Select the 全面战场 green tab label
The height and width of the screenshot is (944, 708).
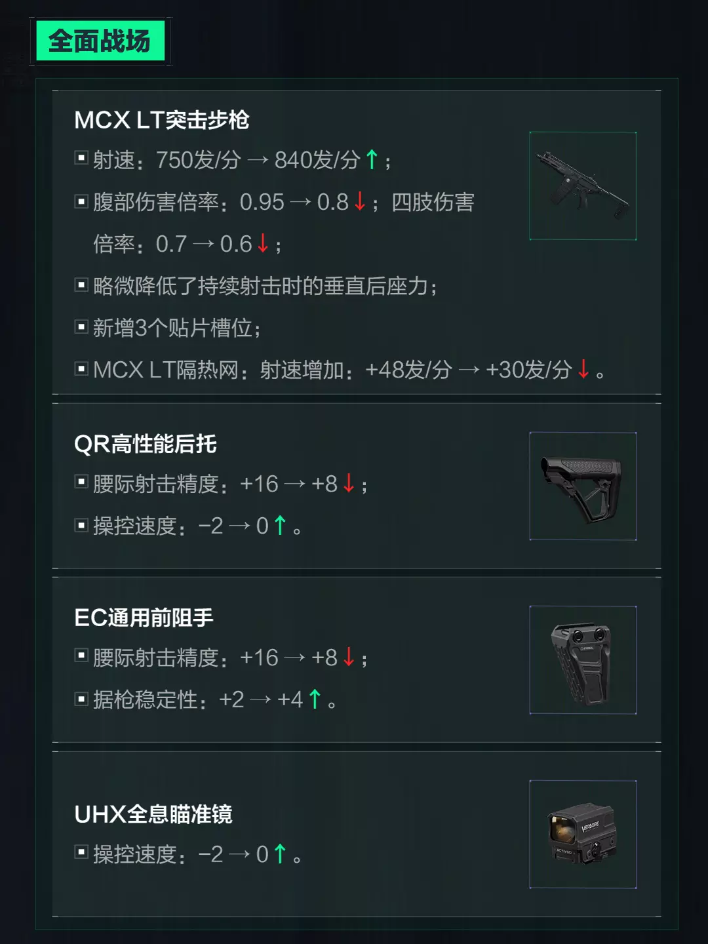tap(100, 41)
